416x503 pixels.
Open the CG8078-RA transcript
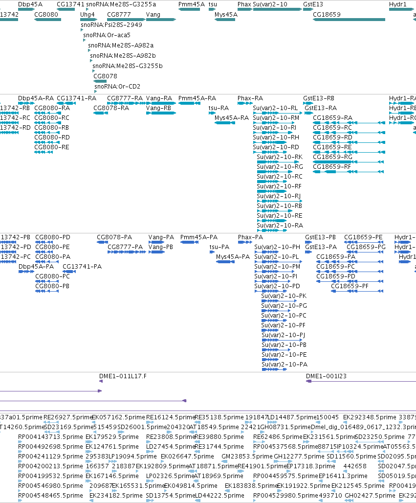click(111, 108)
